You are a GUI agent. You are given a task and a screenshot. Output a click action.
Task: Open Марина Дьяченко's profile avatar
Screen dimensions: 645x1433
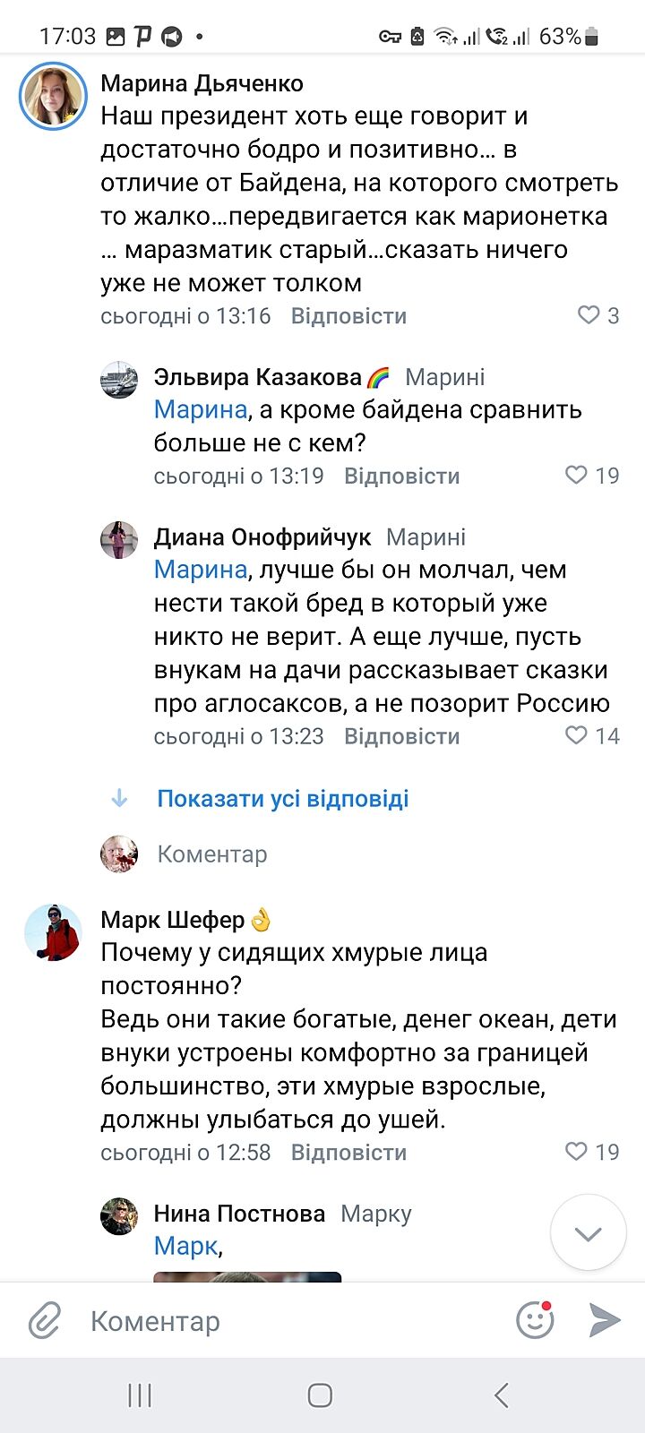53,96
